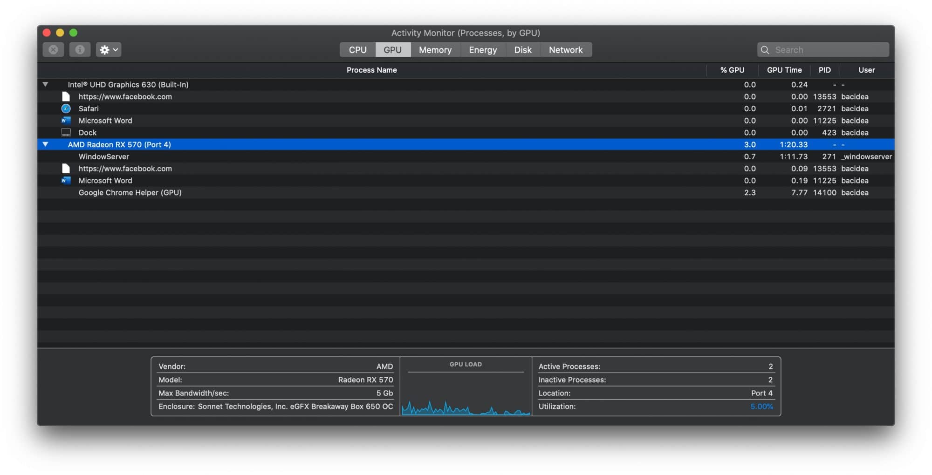Select the Dock process name
The image size is (932, 475).
88,133
